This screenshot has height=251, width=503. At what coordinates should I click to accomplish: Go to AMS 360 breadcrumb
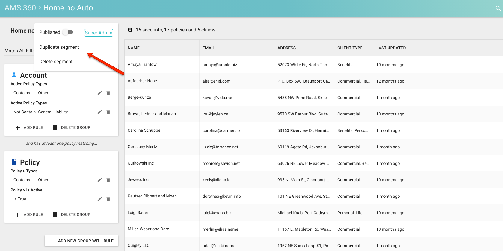coord(20,8)
